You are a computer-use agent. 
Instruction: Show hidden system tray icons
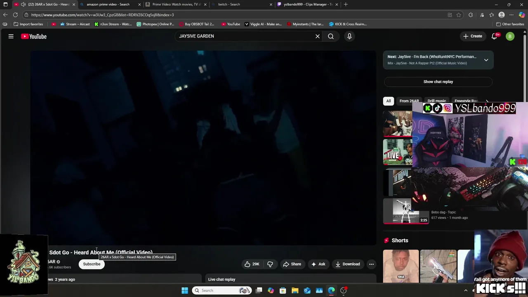466,290
